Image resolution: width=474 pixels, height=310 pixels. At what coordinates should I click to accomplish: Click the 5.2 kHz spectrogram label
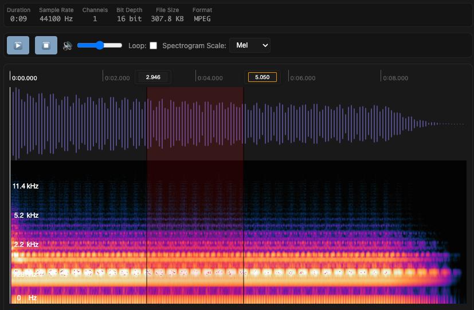click(26, 215)
